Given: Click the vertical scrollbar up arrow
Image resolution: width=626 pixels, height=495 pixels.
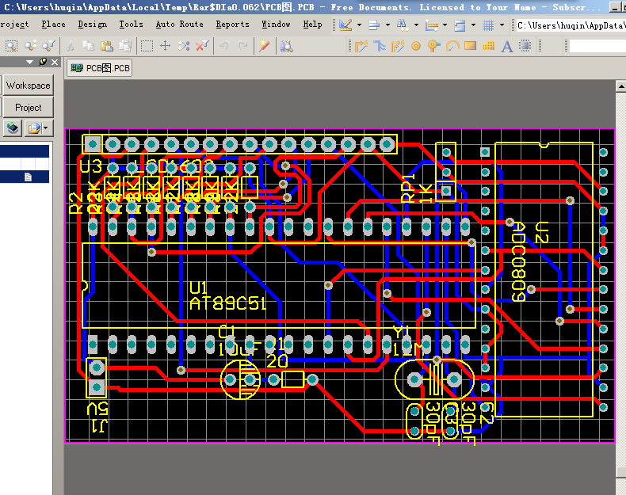Looking at the screenshot, I should click(620, 86).
